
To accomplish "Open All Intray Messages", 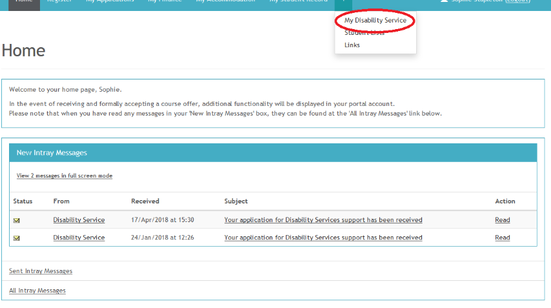I will (x=37, y=291).
